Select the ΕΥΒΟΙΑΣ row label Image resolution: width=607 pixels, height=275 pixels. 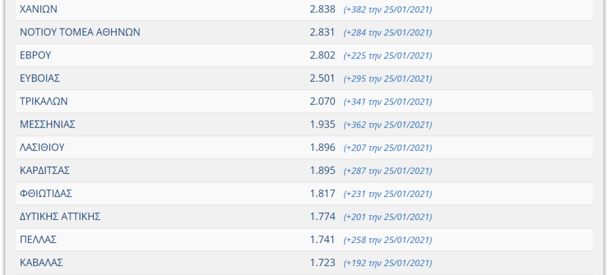click(x=40, y=79)
